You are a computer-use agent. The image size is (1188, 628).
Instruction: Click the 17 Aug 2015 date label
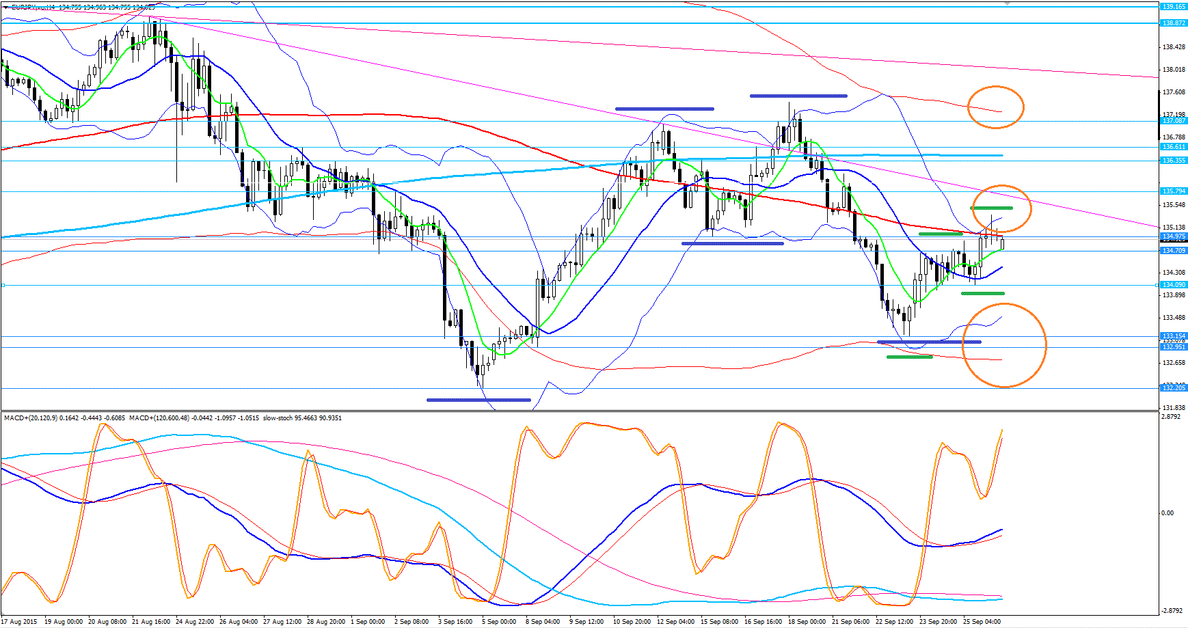click(x=21, y=622)
